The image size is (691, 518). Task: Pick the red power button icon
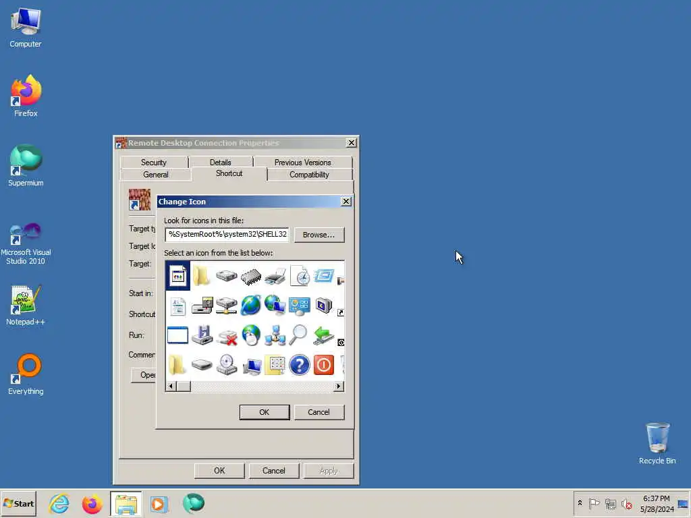[324, 365]
